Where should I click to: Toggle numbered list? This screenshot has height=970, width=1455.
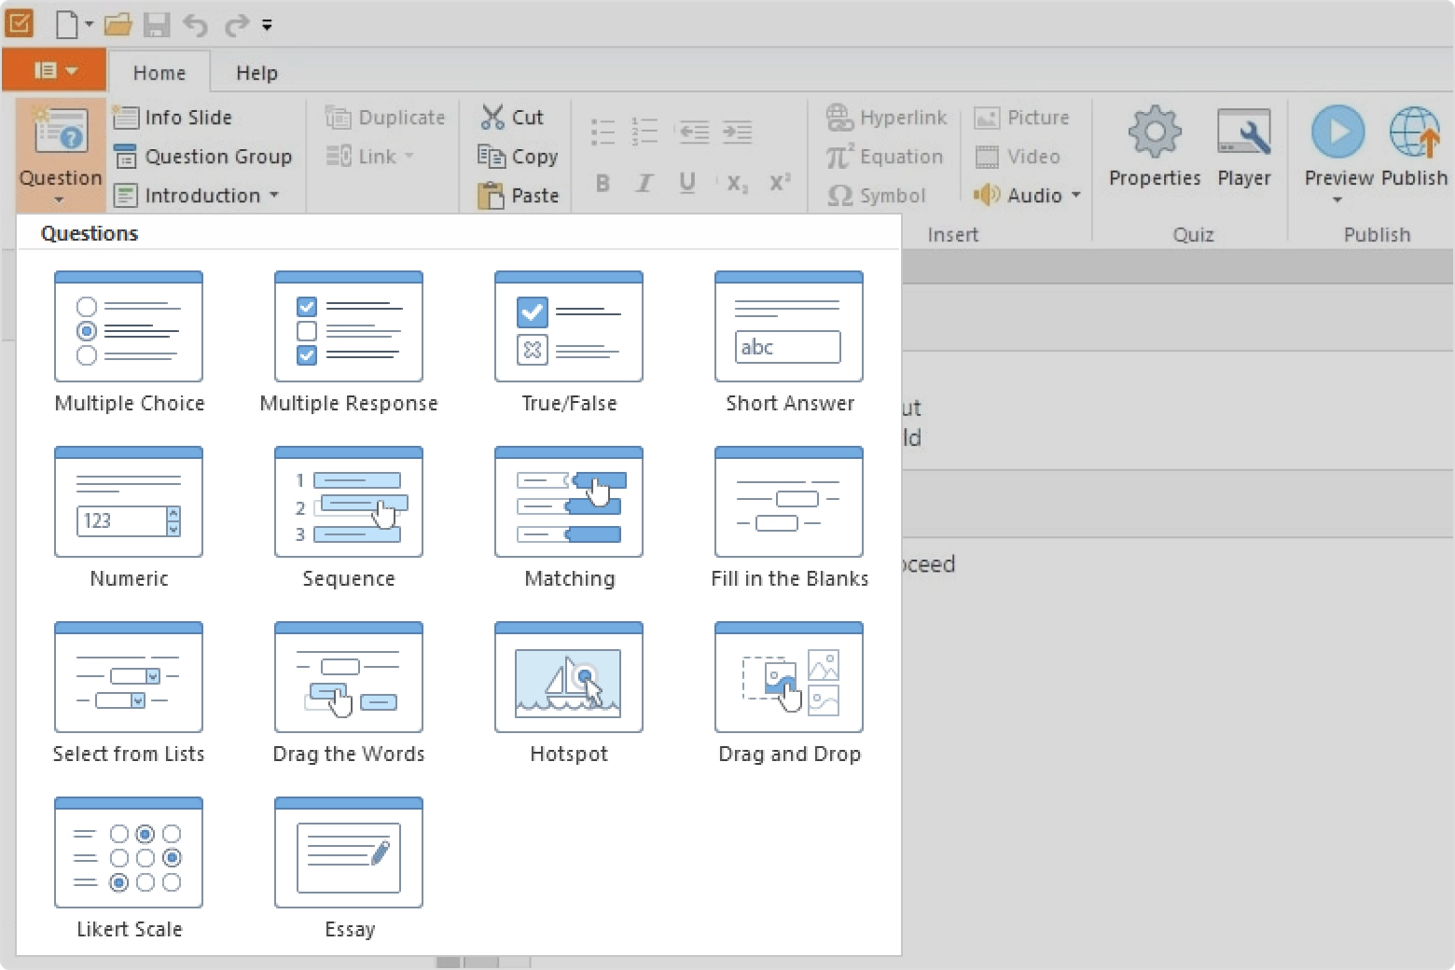[x=644, y=132]
